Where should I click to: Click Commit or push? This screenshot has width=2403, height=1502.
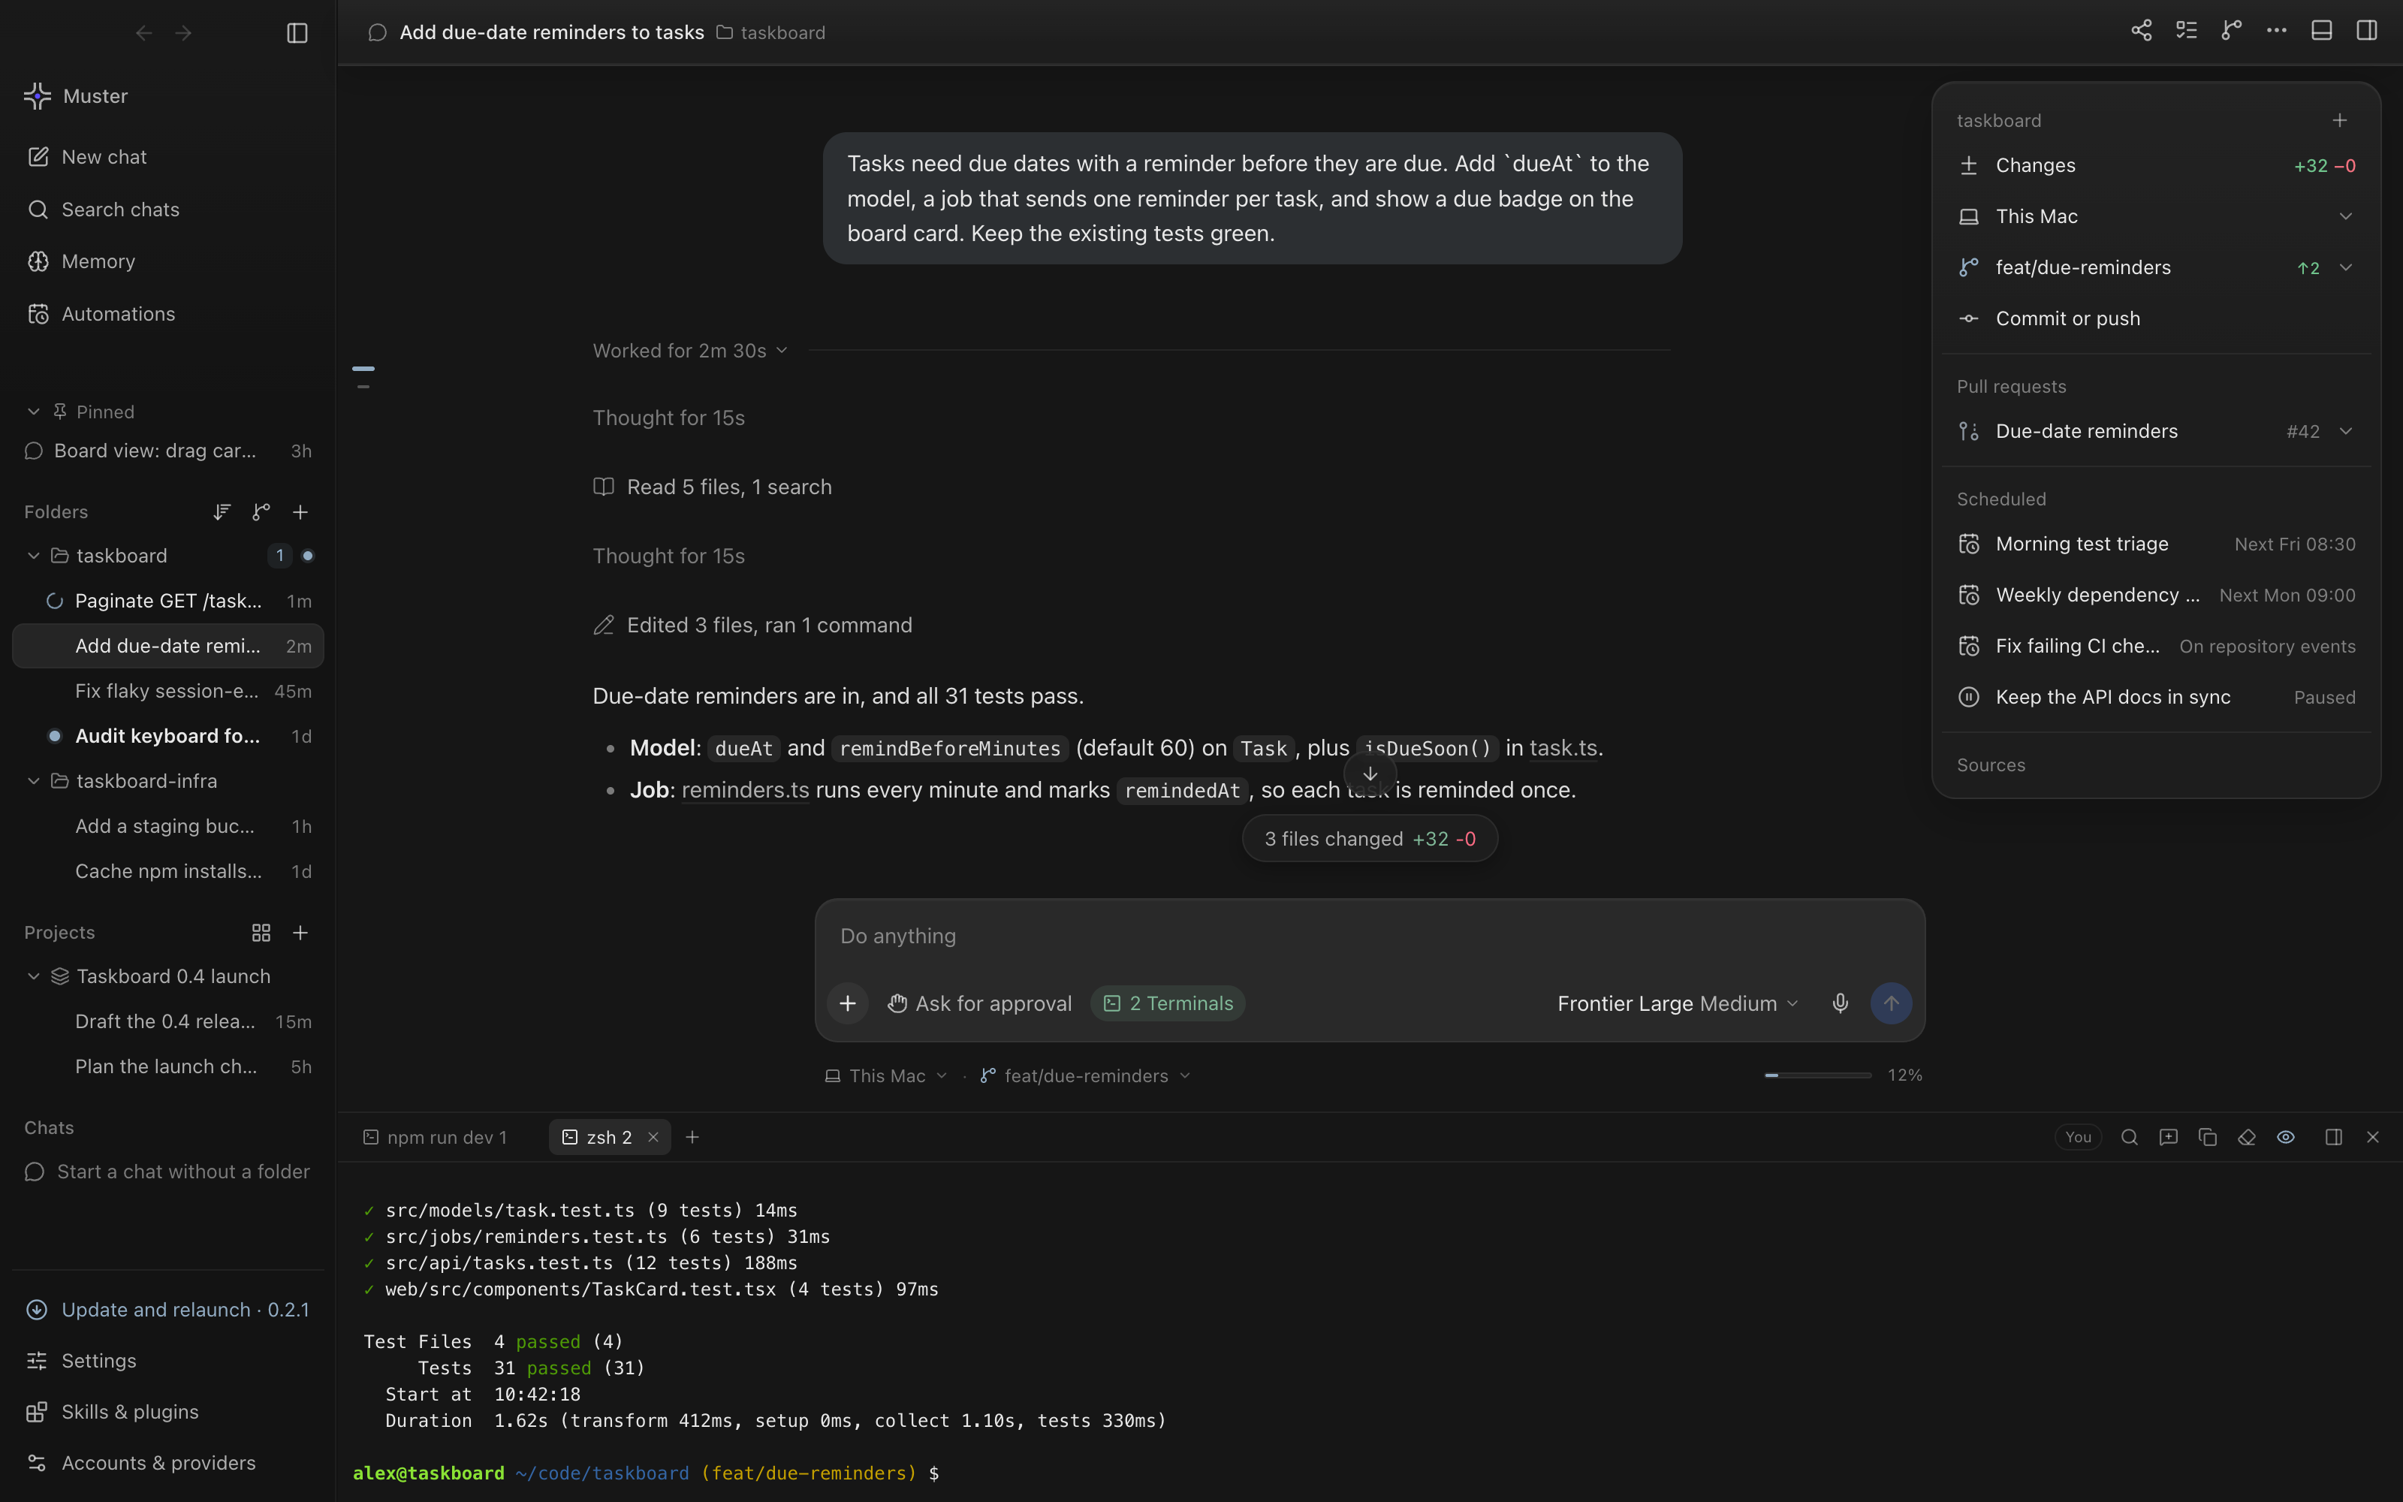[2156, 319]
